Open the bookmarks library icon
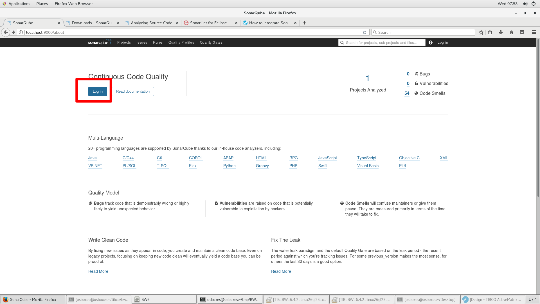 point(490,32)
